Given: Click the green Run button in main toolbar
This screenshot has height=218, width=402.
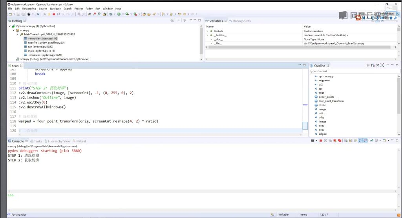Looking at the screenshot, I should coord(119,14).
